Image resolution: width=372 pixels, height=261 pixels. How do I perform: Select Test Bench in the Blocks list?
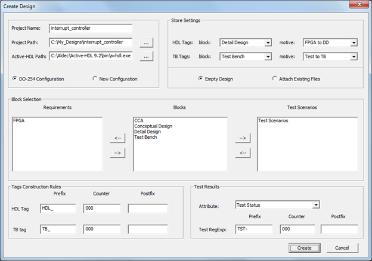(145, 137)
